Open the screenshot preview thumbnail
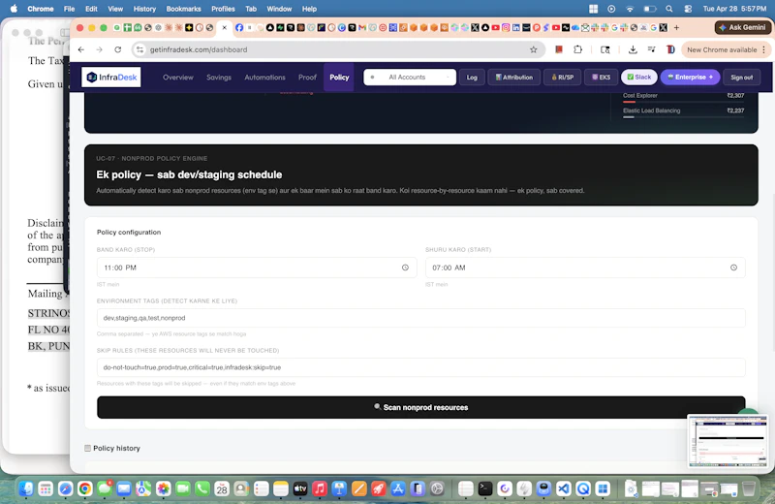 click(x=728, y=441)
